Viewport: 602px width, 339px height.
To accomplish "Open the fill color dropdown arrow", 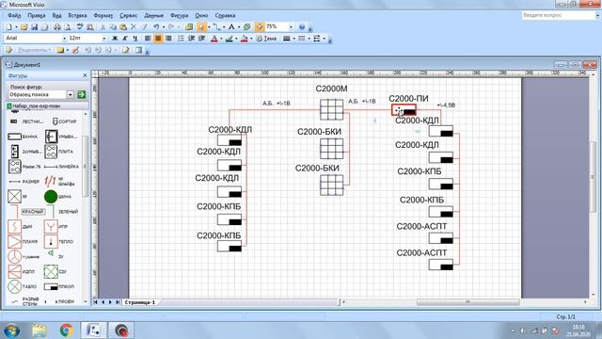I will point(251,39).
